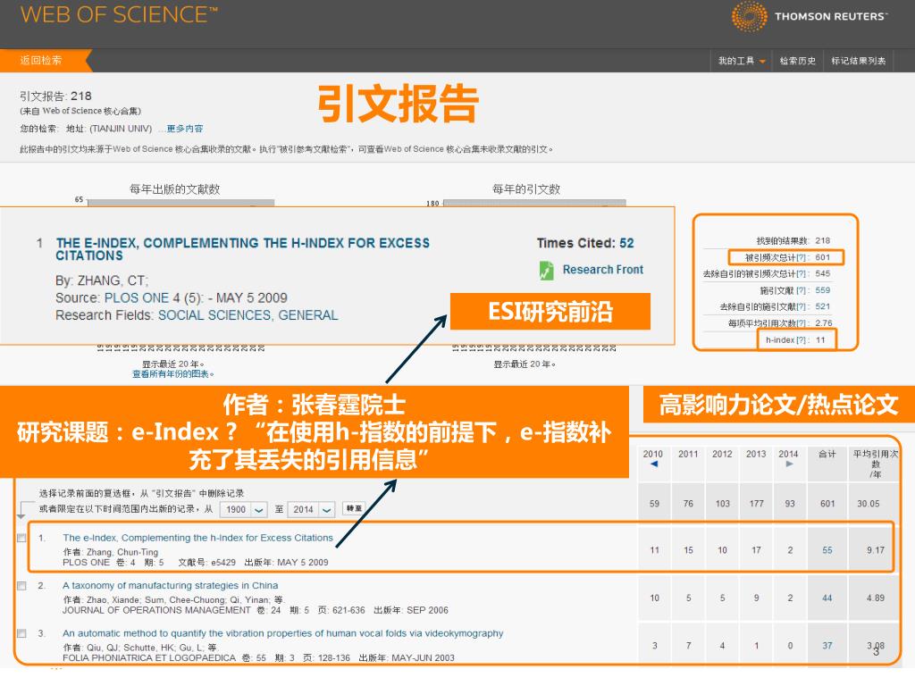Open 检索历史 in top bar
The image size is (915, 686).
[797, 61]
